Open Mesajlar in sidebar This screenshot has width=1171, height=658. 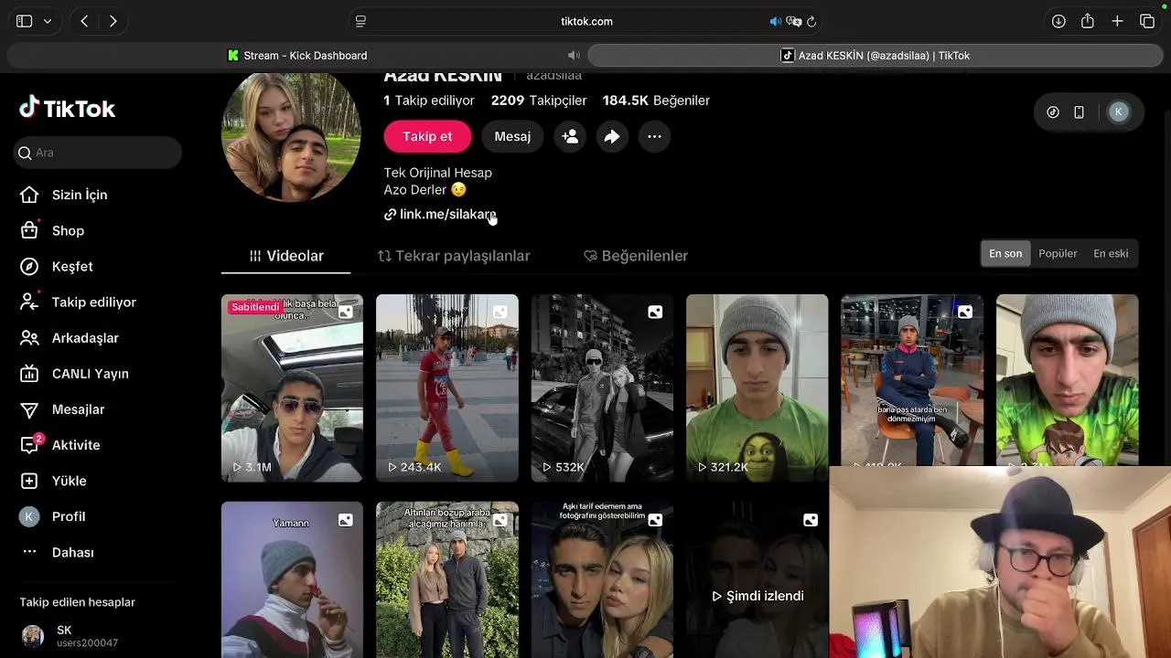pyautogui.click(x=62, y=409)
